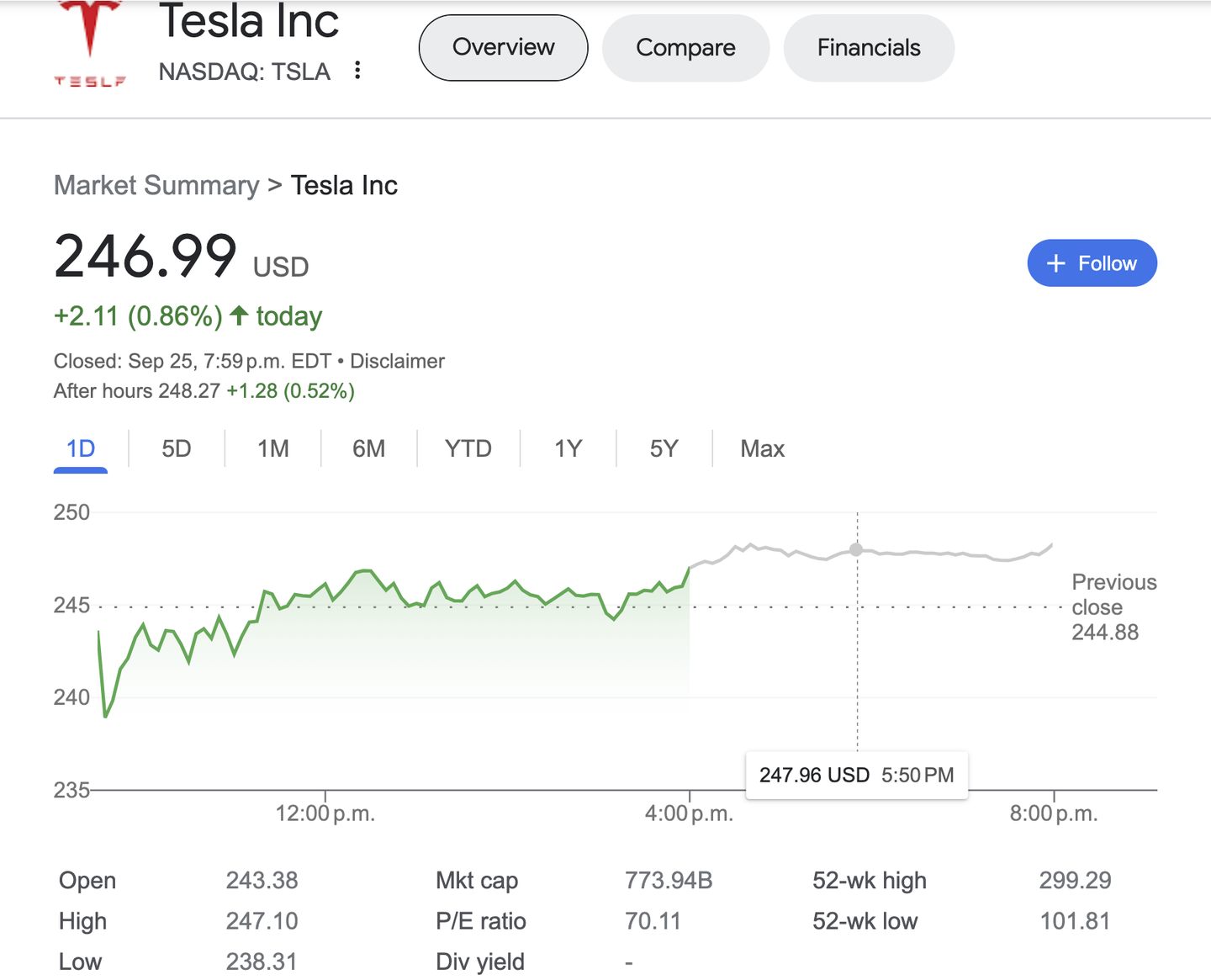1211x980 pixels.
Task: Click the gray chart marker at 5:50 PM
Action: coord(856,550)
